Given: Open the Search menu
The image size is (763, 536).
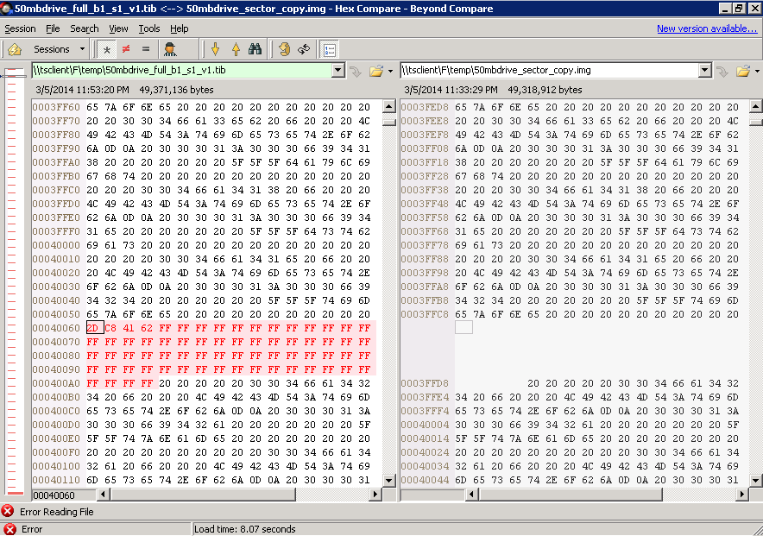Looking at the screenshot, I should coord(85,28).
